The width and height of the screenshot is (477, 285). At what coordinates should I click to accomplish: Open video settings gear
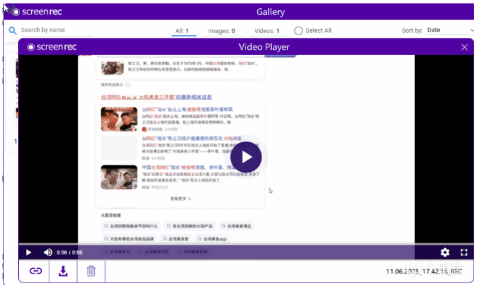click(x=445, y=253)
